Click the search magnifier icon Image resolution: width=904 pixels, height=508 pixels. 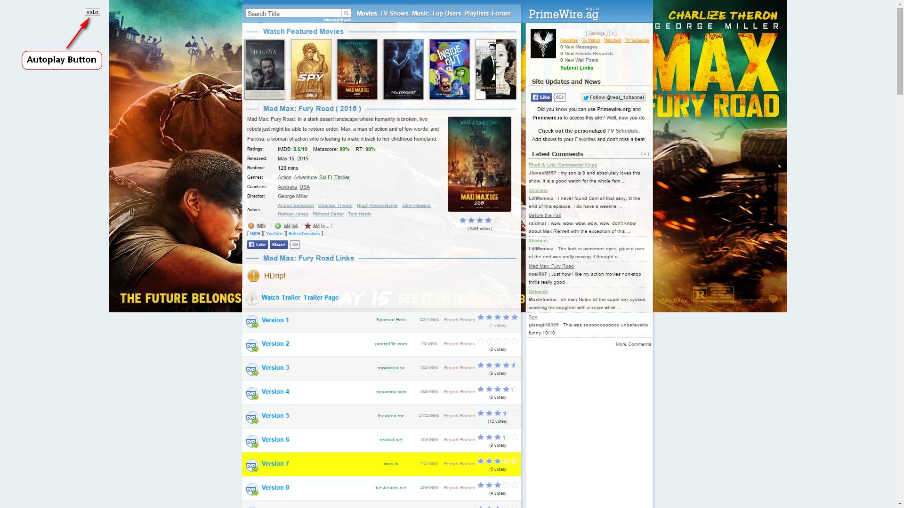coord(346,13)
